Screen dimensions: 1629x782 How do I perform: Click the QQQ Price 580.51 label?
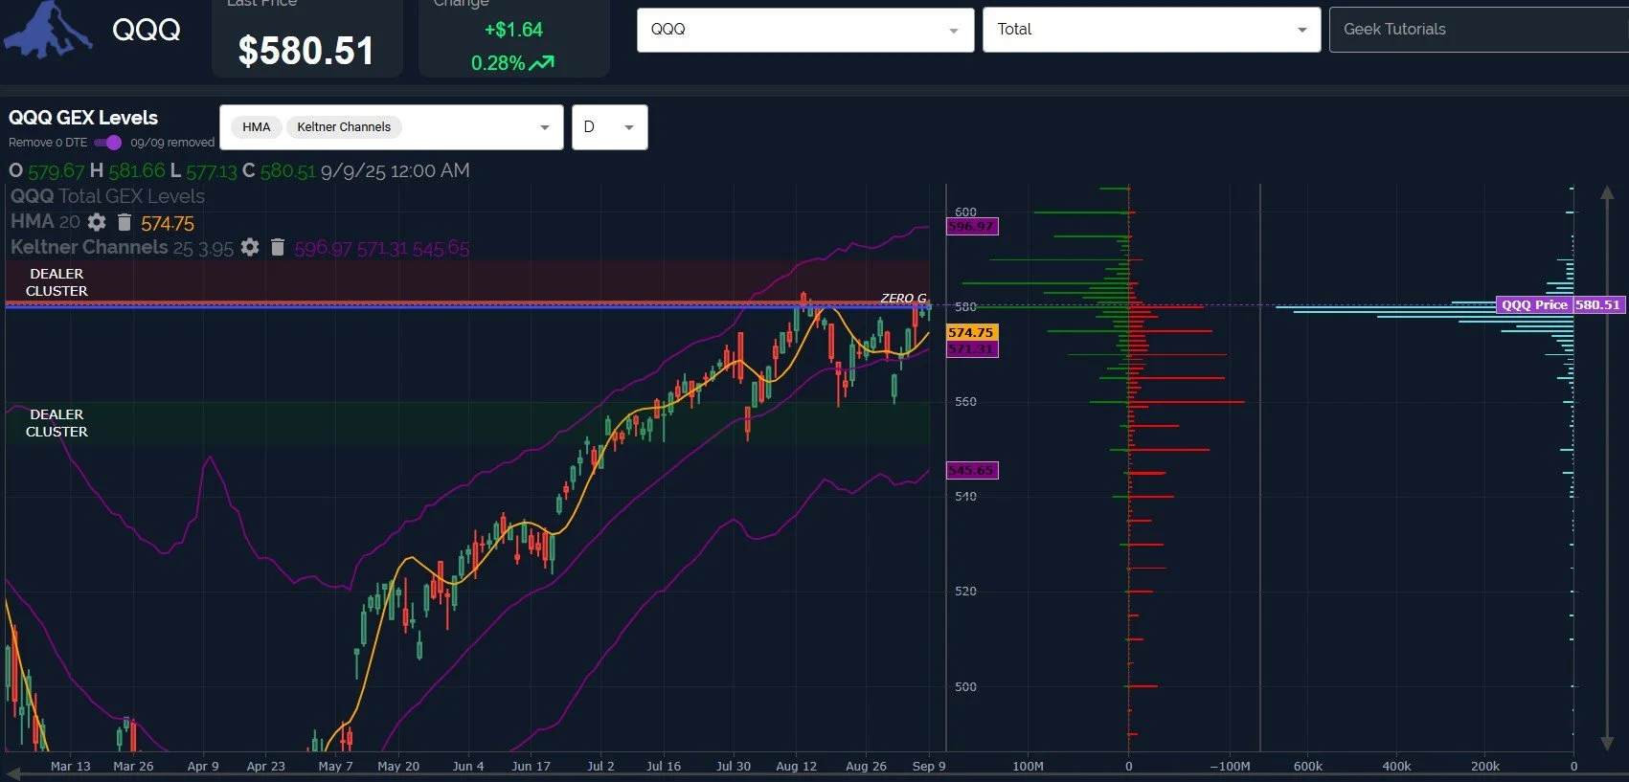pyautogui.click(x=1561, y=305)
